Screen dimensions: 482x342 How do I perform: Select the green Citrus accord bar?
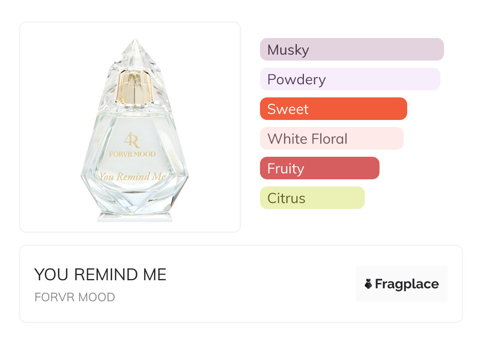312,198
